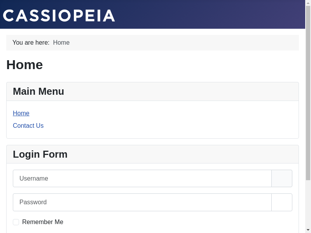
Task: Click the Main Menu module heading
Action: click(x=38, y=92)
